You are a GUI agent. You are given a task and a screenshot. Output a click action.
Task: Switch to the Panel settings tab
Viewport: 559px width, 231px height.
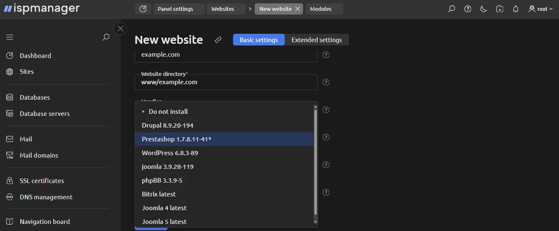click(x=179, y=9)
